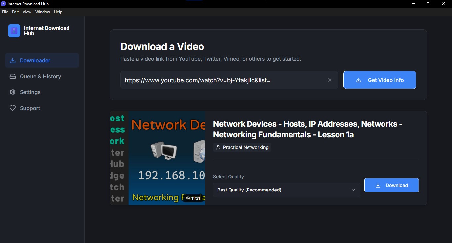Viewport: 452px width, 243px height.
Task: Start the download with the Download button
Action: (391, 185)
